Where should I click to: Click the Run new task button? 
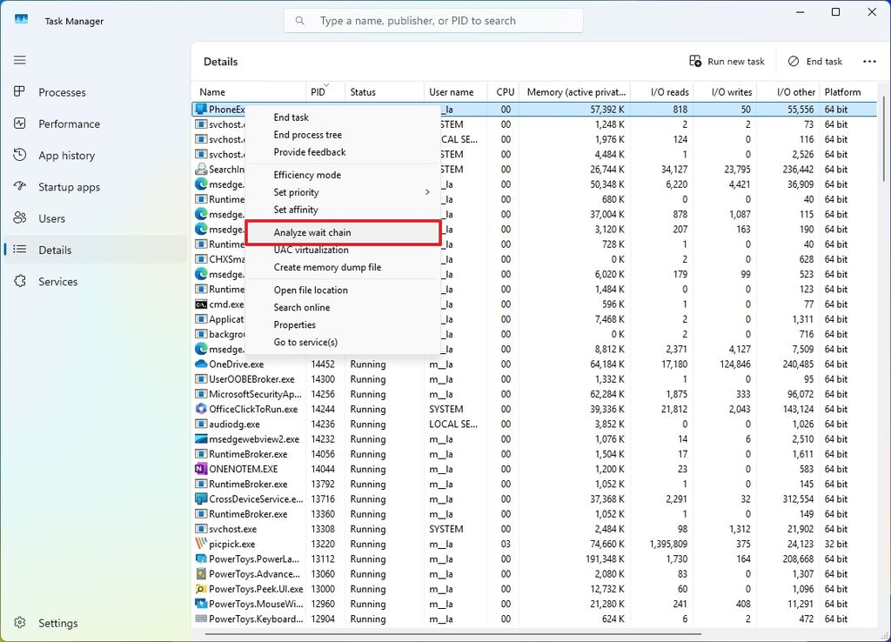pyautogui.click(x=727, y=62)
